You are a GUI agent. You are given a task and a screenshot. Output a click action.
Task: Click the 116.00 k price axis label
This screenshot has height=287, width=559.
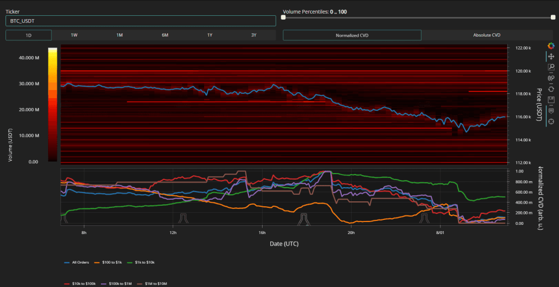(x=524, y=117)
